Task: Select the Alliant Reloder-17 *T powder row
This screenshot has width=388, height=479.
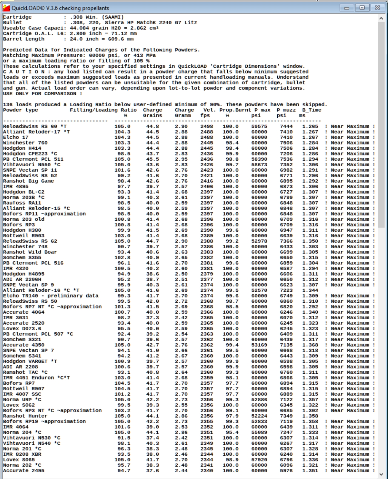Action: point(189,132)
